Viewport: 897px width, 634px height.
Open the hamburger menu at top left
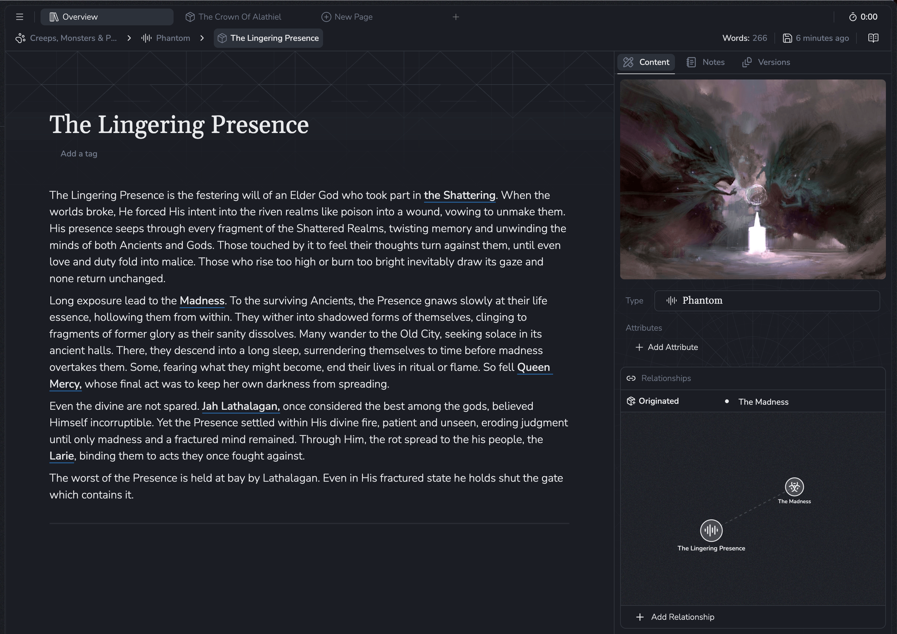pos(19,16)
